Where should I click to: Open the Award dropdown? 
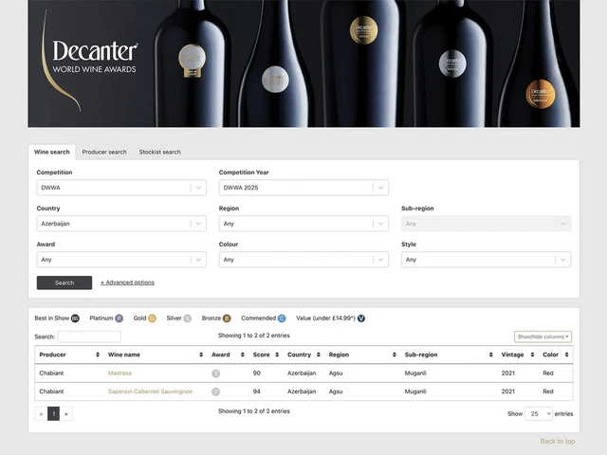pyautogui.click(x=121, y=260)
